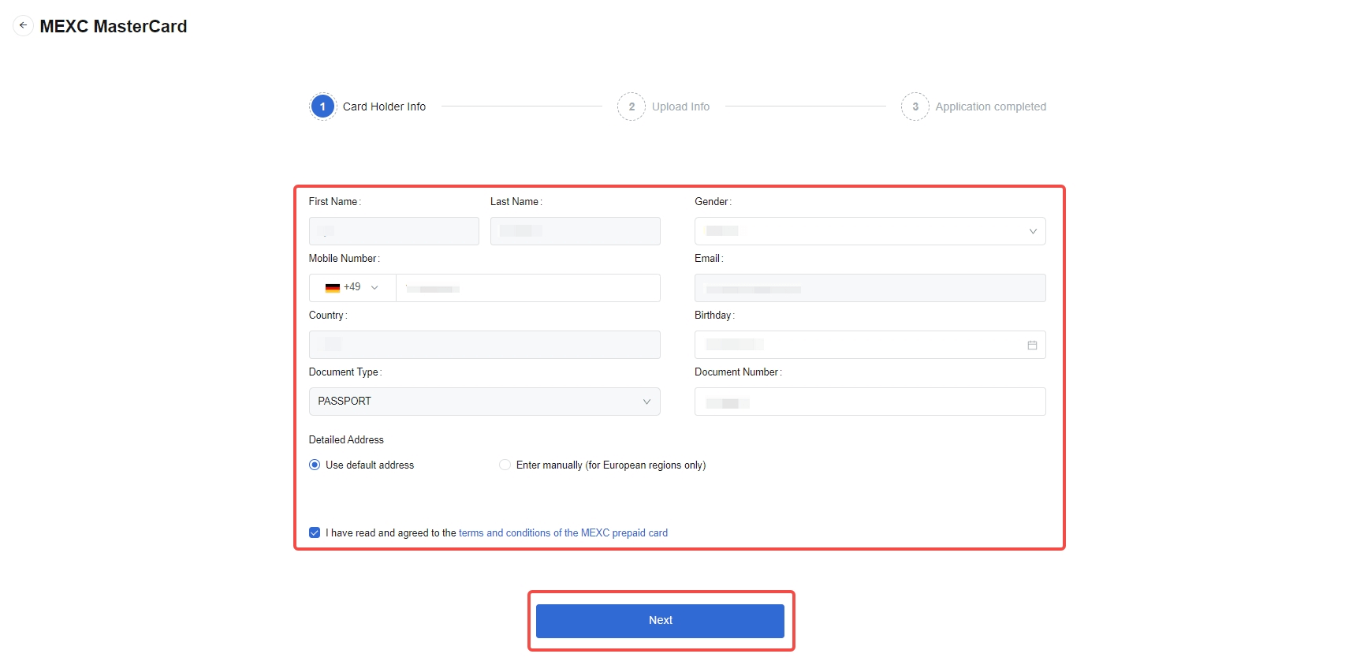The height and width of the screenshot is (665, 1345).
Task: Click the Next button
Action: coord(661,621)
